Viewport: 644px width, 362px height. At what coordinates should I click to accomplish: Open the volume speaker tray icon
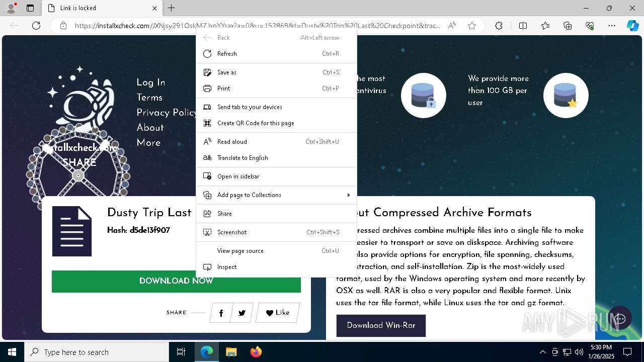[x=579, y=352]
